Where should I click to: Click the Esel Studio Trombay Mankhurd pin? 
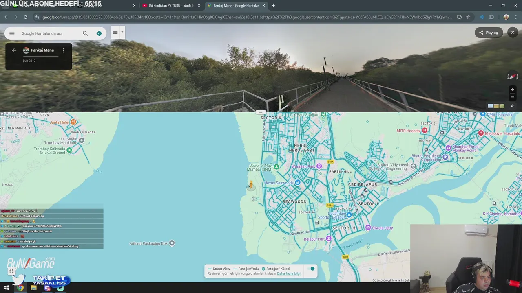(x=82, y=140)
